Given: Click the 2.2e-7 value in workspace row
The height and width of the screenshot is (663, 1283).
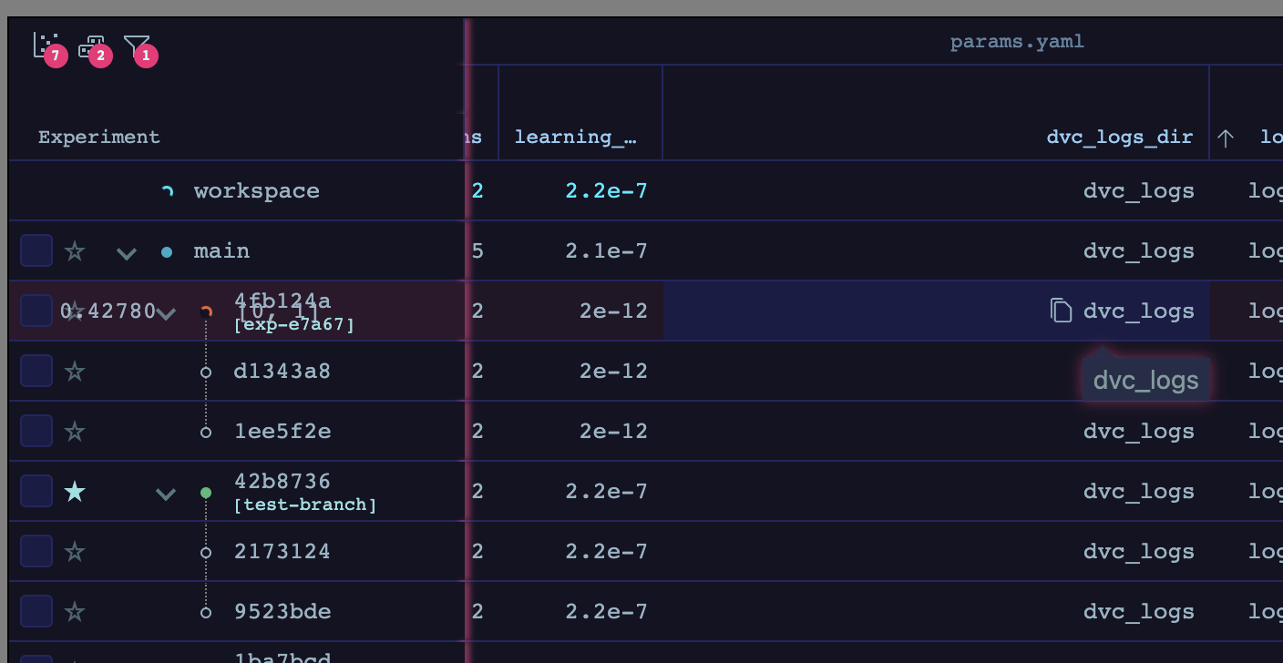Looking at the screenshot, I should 607,190.
